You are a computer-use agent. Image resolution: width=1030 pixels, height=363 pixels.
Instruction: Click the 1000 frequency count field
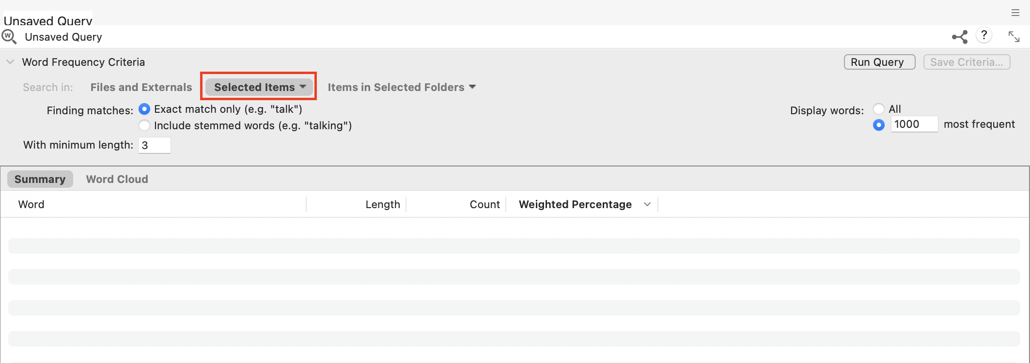point(913,124)
